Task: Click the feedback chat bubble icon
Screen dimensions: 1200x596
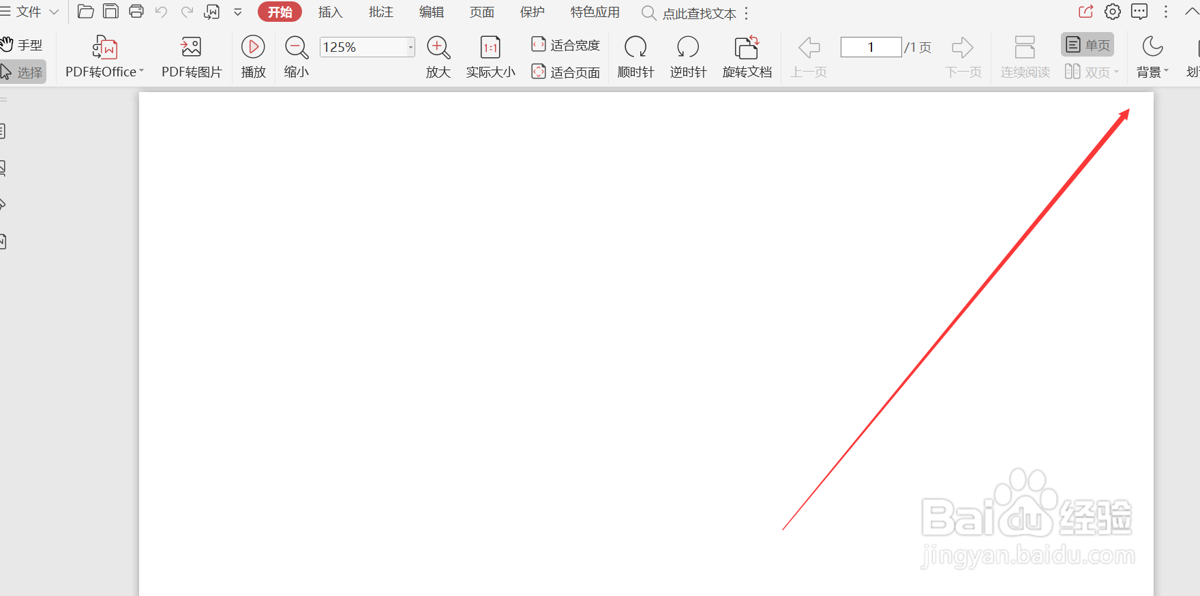Action: click(x=1139, y=12)
